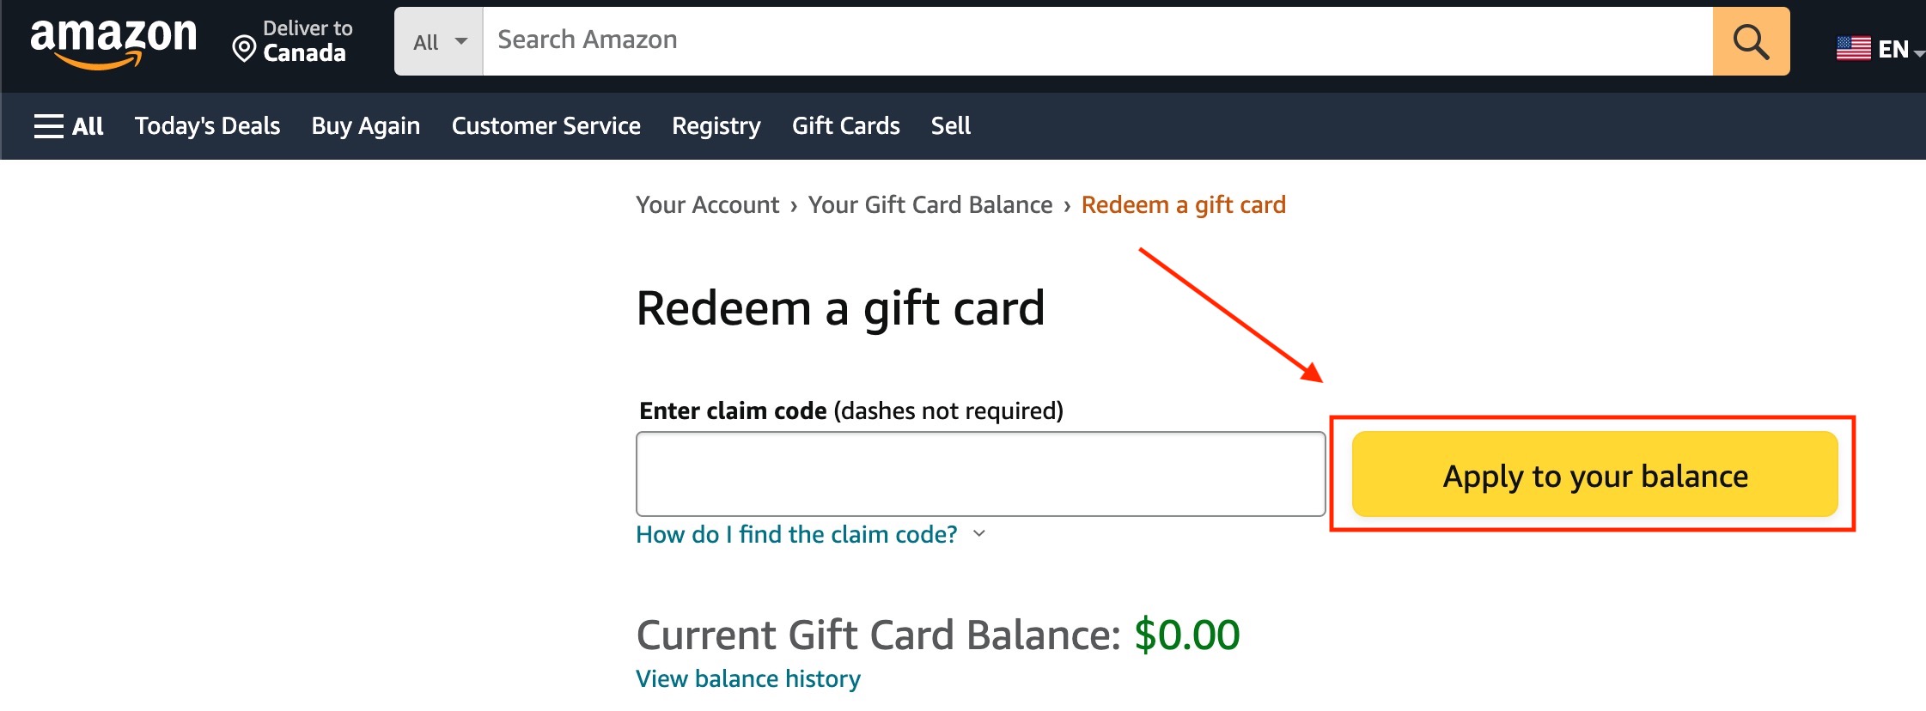Viewport: 1926px width, 711px height.
Task: Open the All search category dropdown
Action: coord(438,40)
